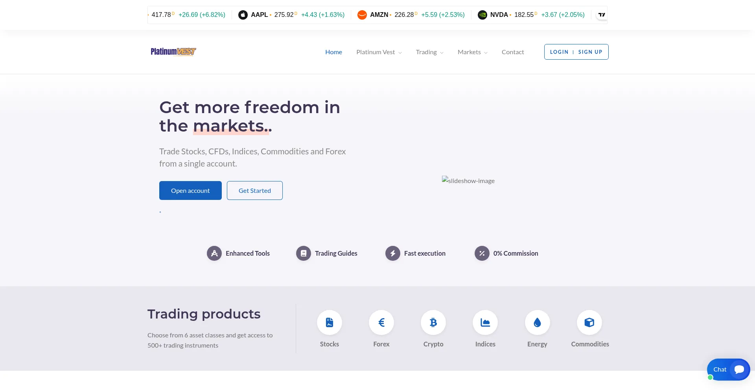
Task: Select the Energy droplet icon
Action: click(x=537, y=322)
